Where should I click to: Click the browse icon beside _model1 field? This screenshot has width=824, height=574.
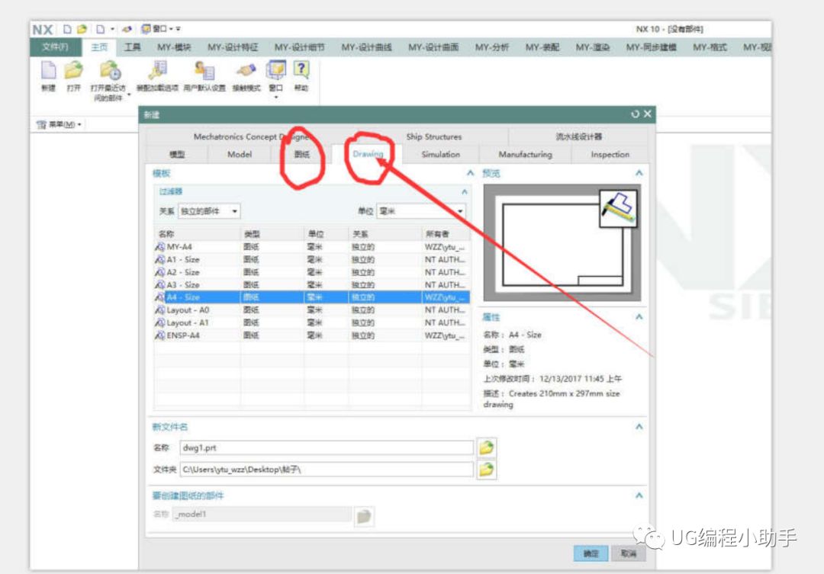click(364, 516)
